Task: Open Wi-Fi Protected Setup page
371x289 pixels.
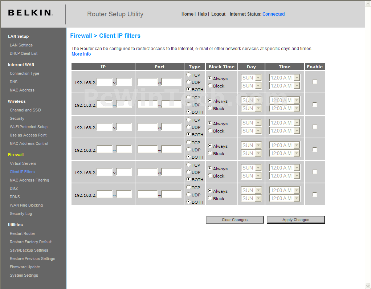Action: coord(29,127)
